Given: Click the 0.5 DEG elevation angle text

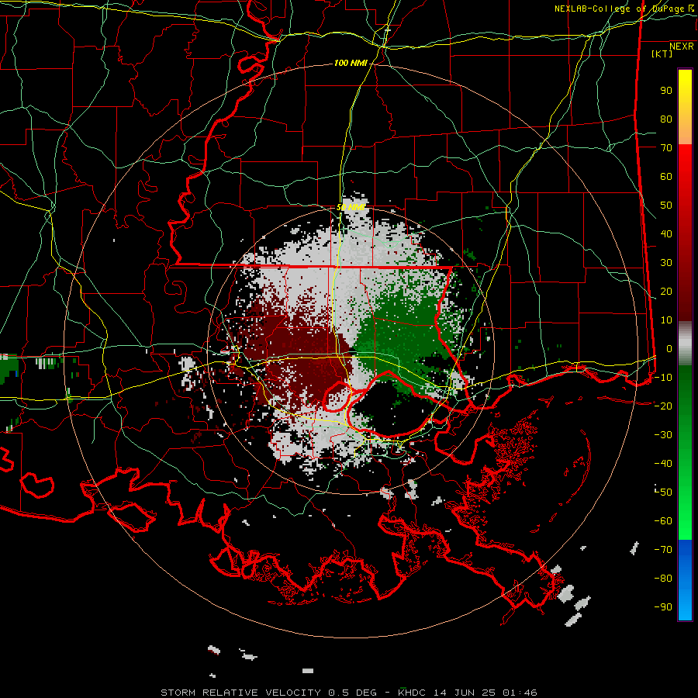Looking at the screenshot, I should click(352, 693).
